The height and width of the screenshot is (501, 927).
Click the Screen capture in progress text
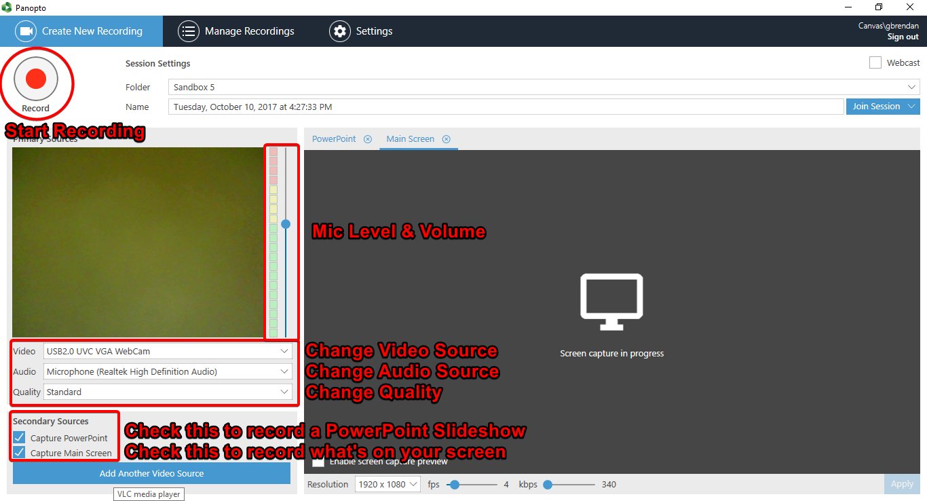point(611,354)
